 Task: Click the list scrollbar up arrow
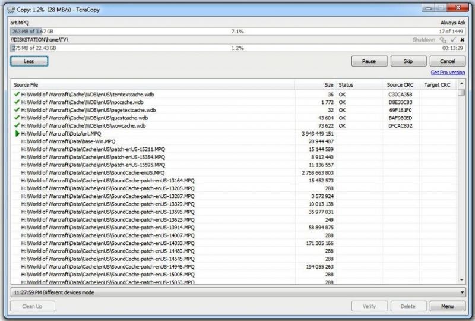pos(461,84)
